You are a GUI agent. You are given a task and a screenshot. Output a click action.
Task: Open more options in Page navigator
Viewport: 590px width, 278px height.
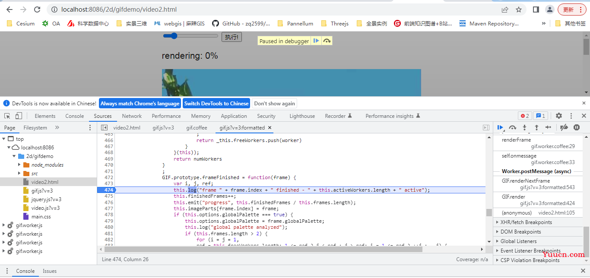(x=90, y=128)
